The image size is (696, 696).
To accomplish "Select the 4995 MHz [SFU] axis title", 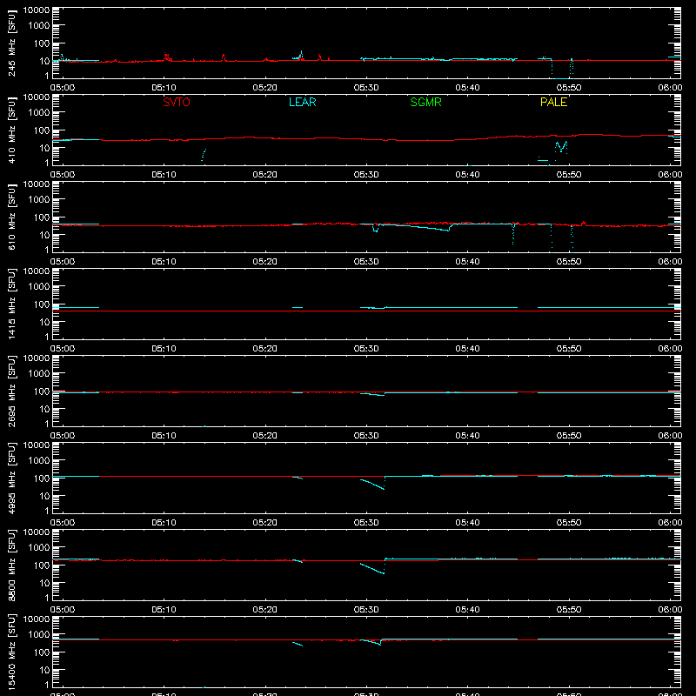I will (x=11, y=478).
